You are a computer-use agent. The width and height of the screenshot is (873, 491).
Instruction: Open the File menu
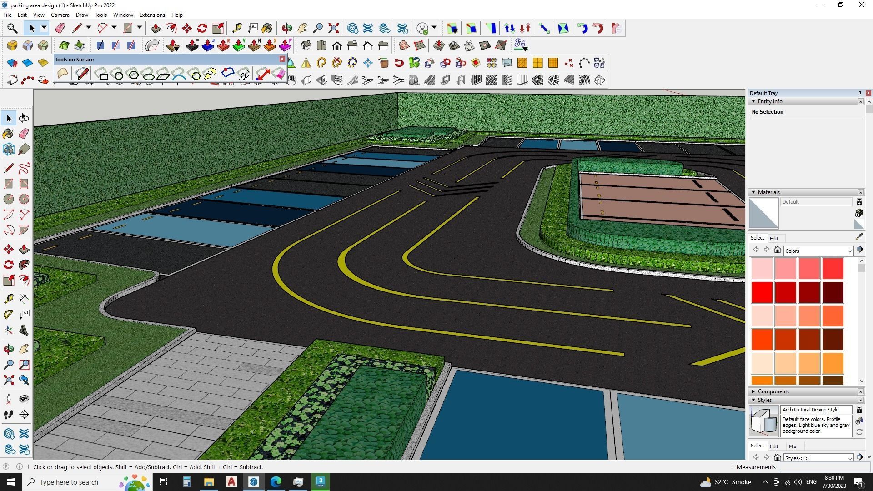(x=7, y=15)
